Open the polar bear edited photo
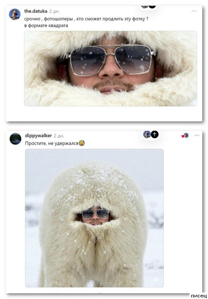 pos(94,218)
